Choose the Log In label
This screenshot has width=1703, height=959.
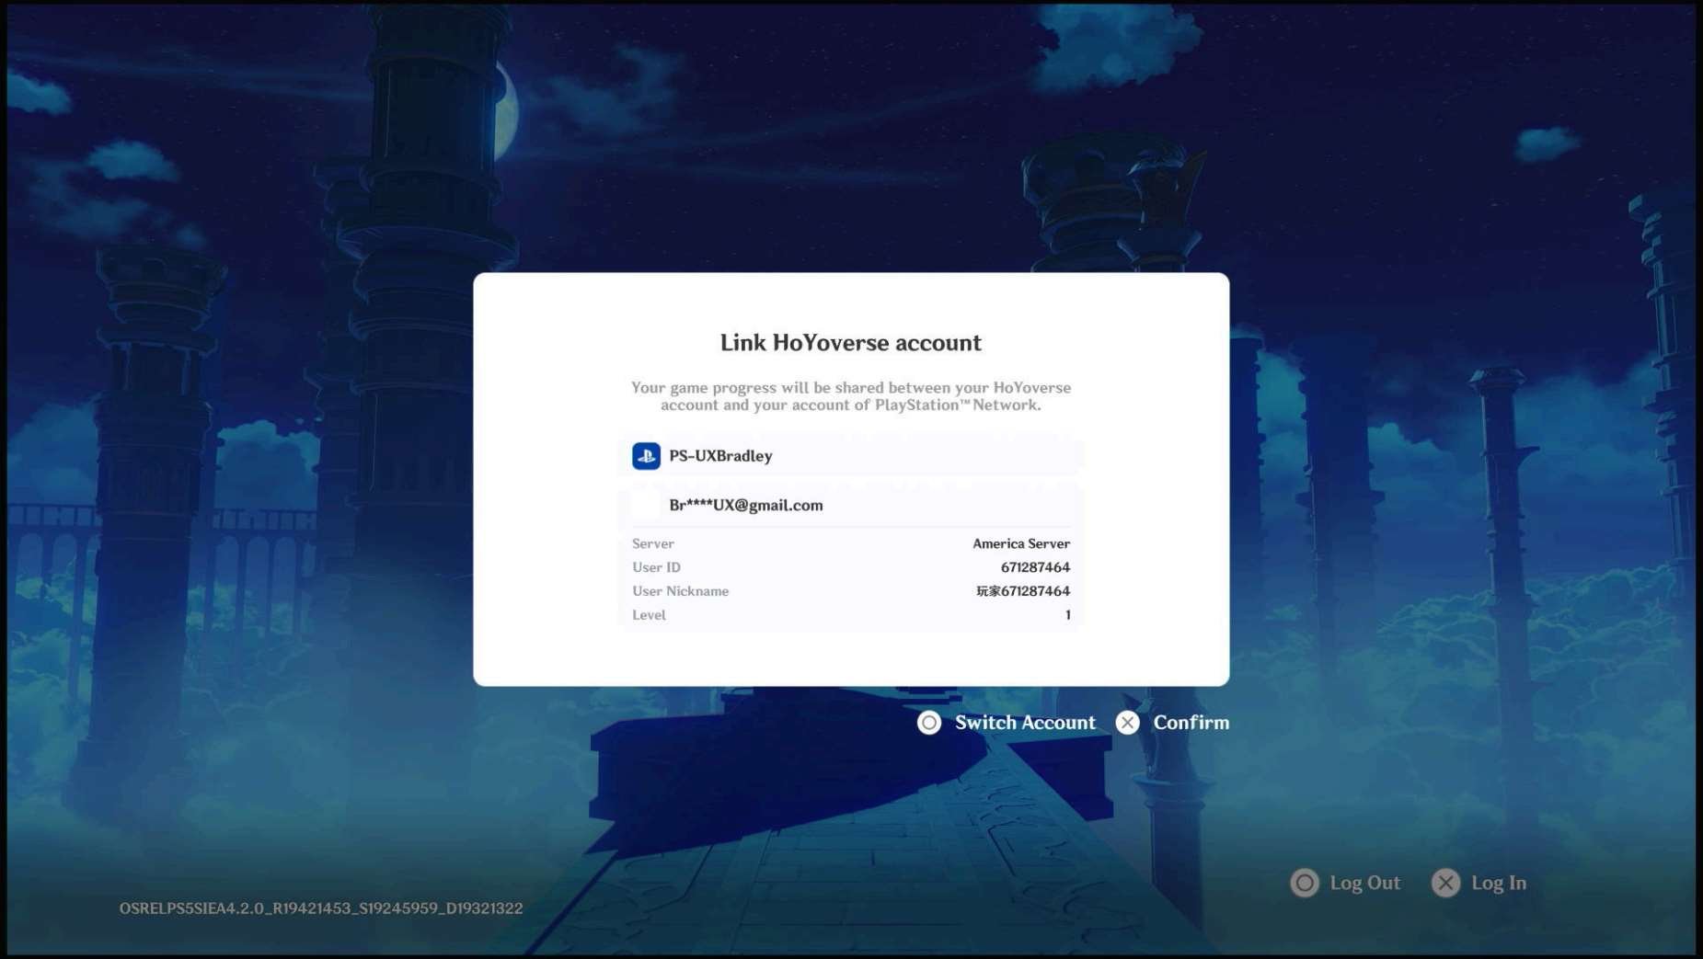(x=1499, y=883)
